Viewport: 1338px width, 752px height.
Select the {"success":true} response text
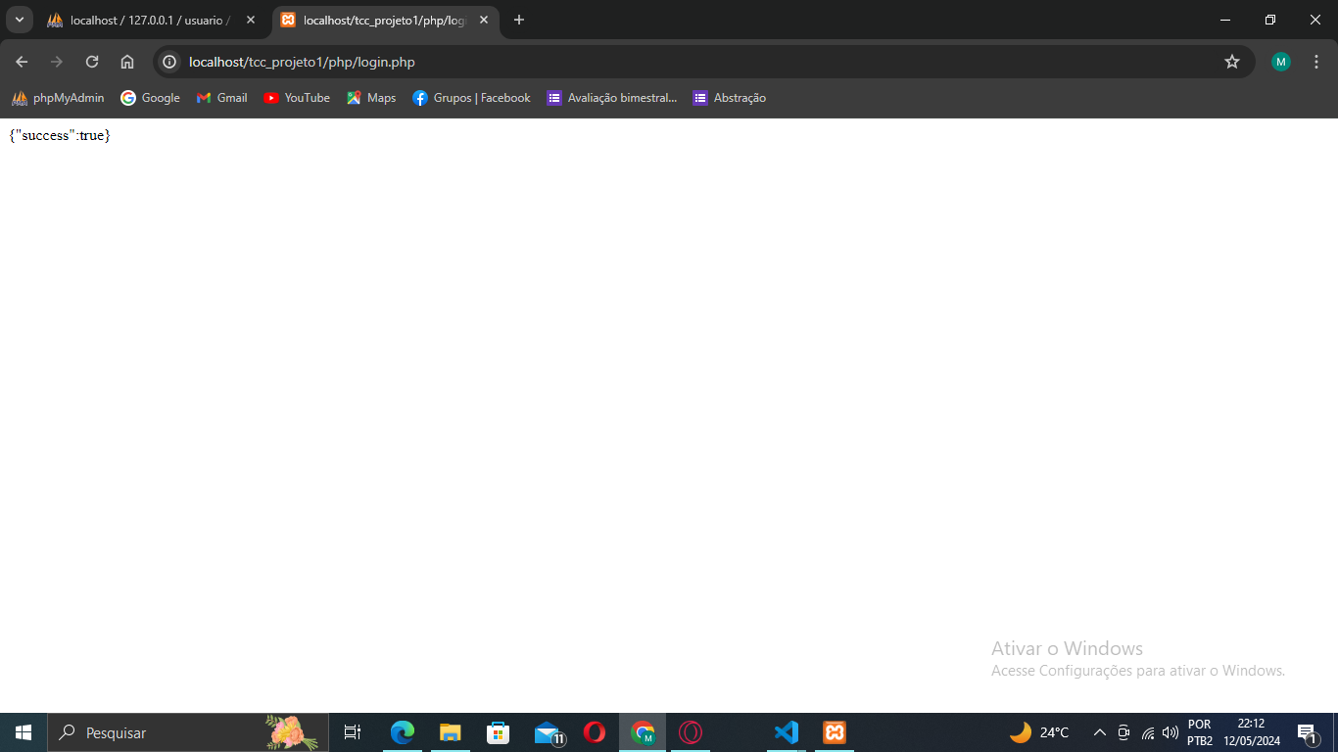tap(60, 135)
